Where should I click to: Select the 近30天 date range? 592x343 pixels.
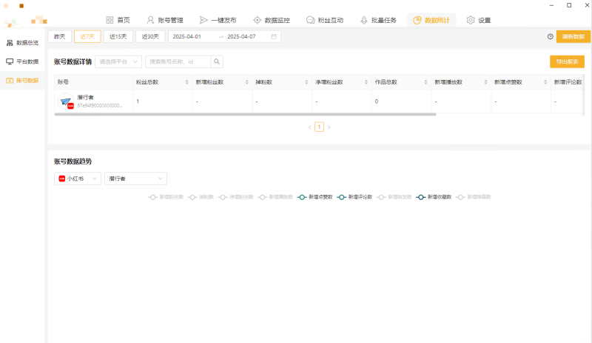[150, 36]
